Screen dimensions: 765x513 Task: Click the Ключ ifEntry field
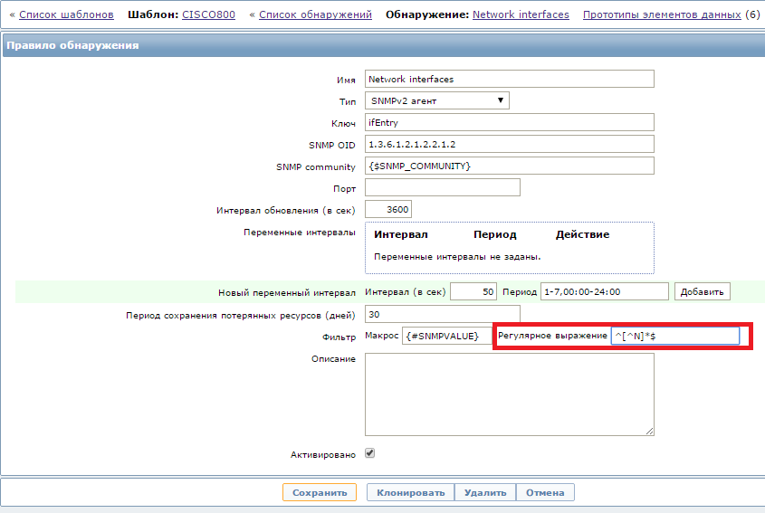pos(509,122)
